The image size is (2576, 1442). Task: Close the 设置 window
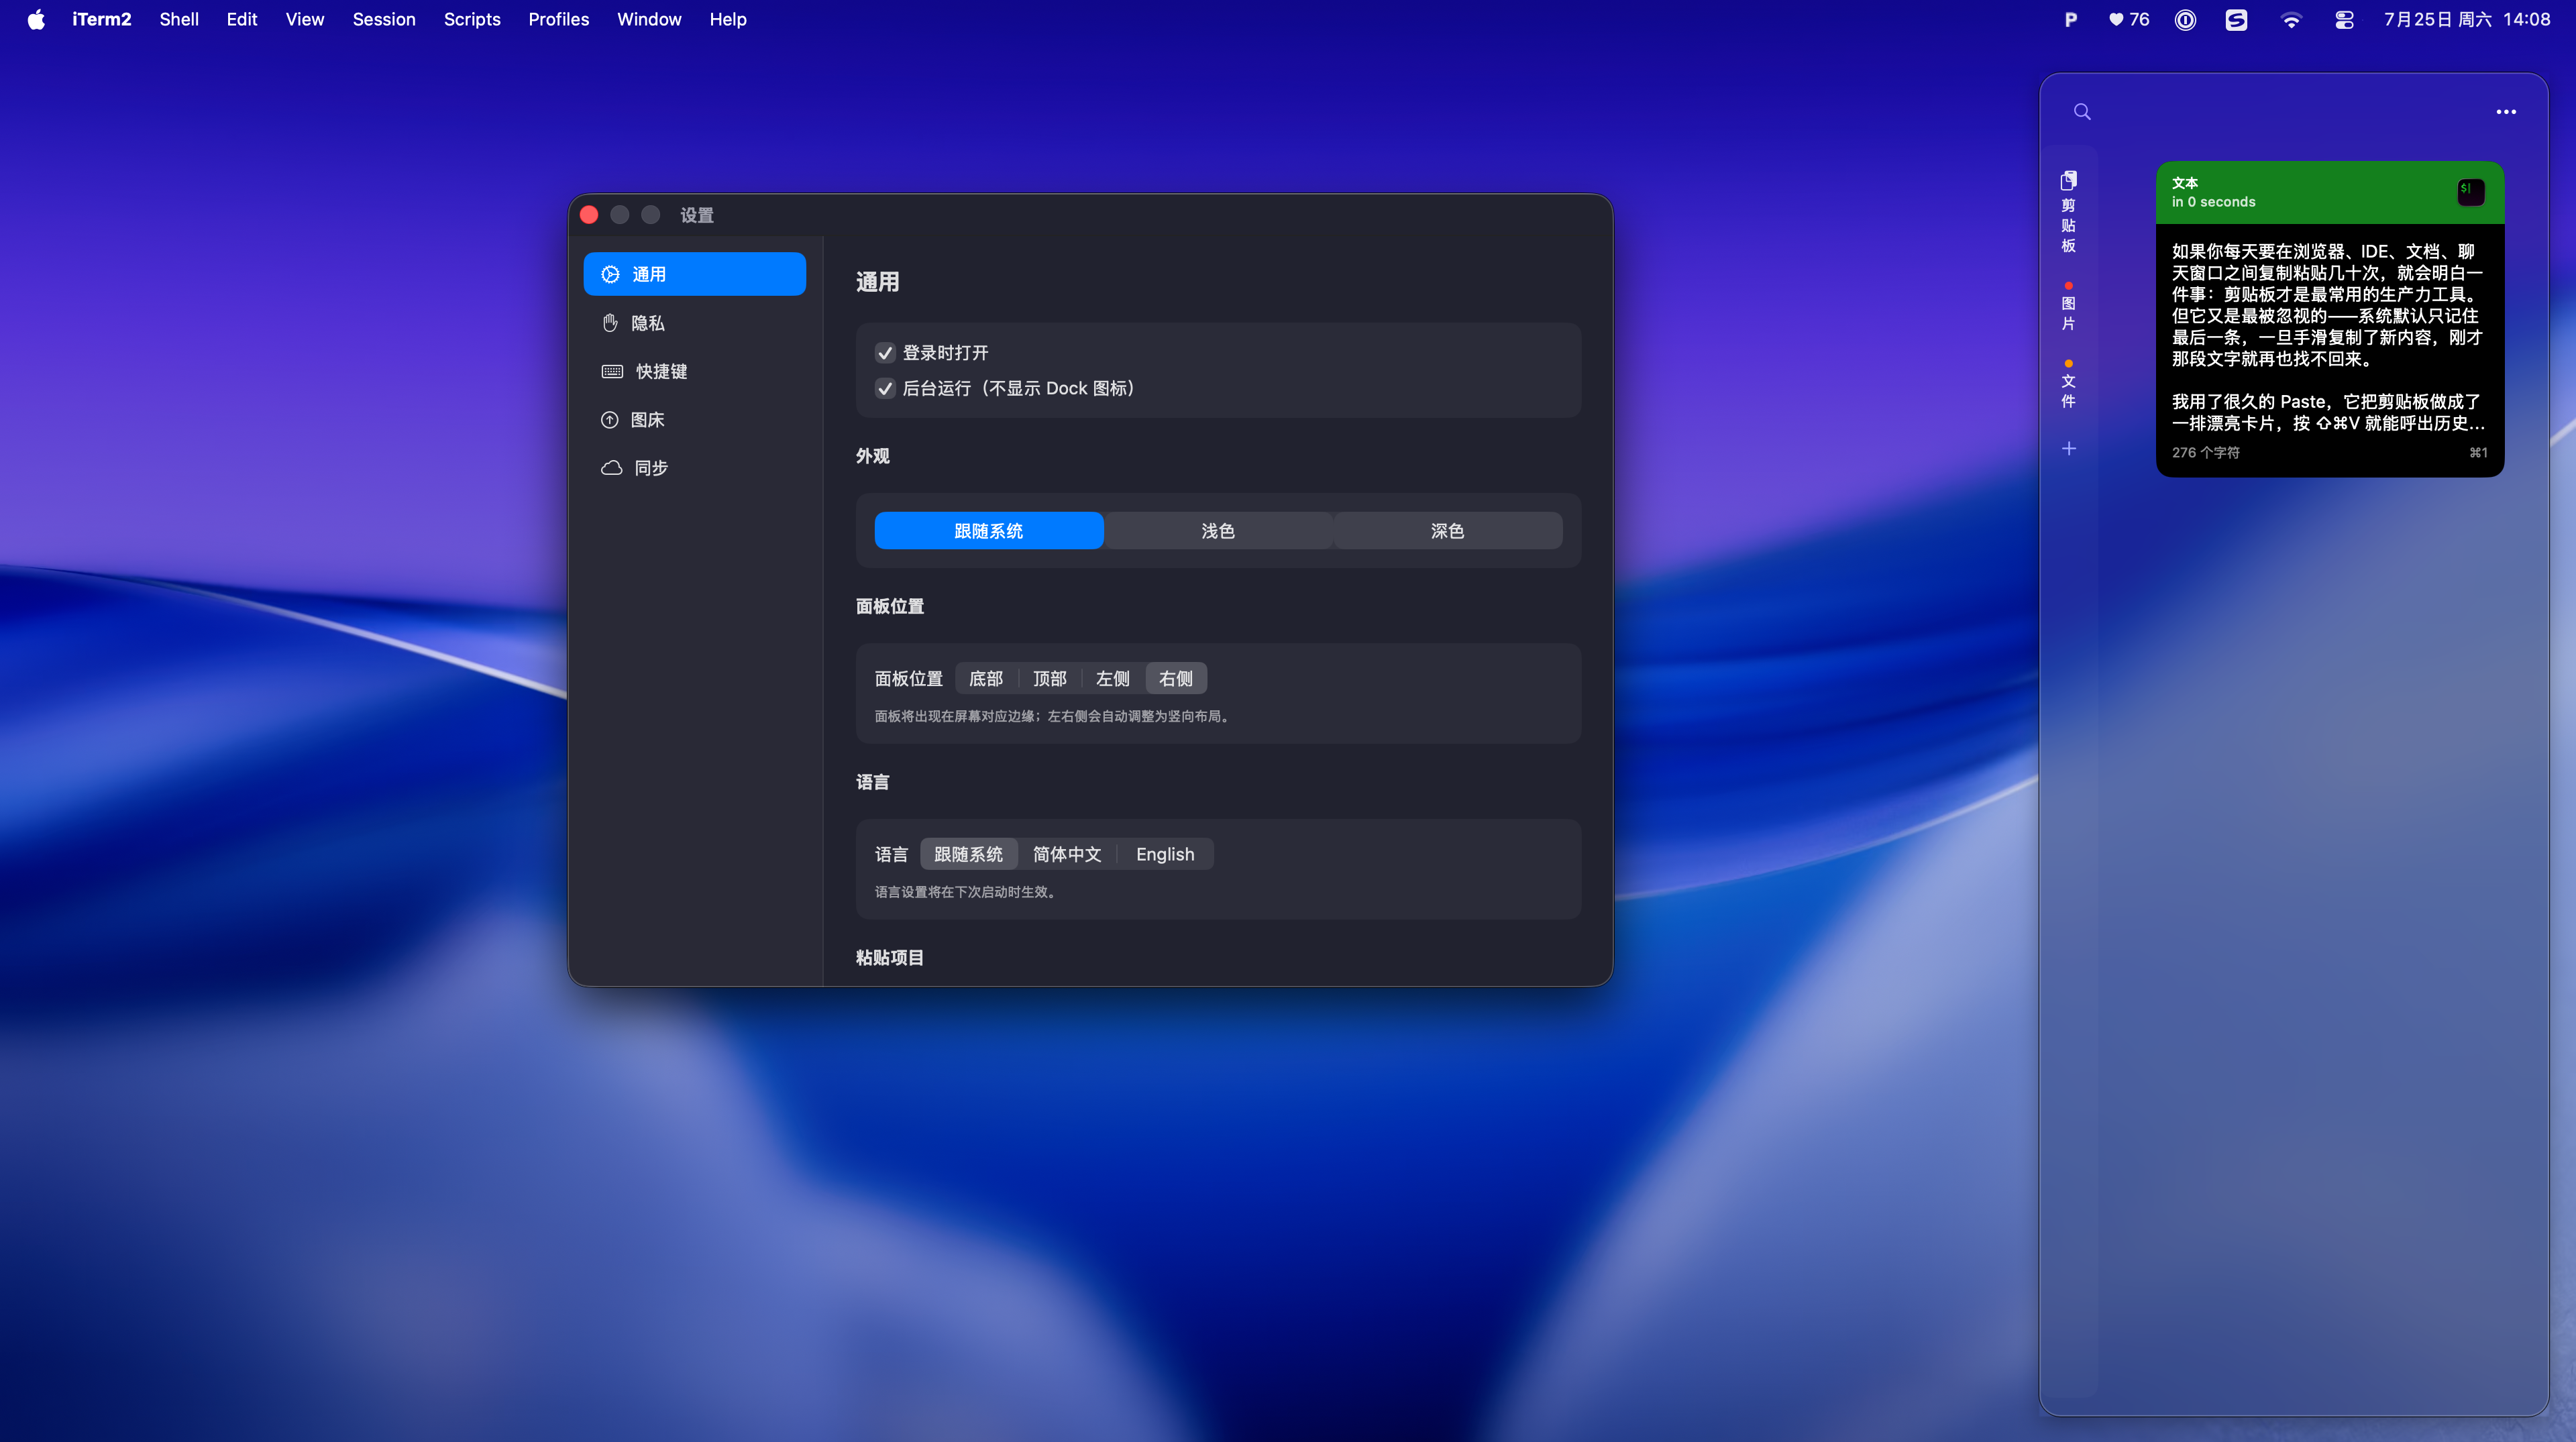coord(589,215)
